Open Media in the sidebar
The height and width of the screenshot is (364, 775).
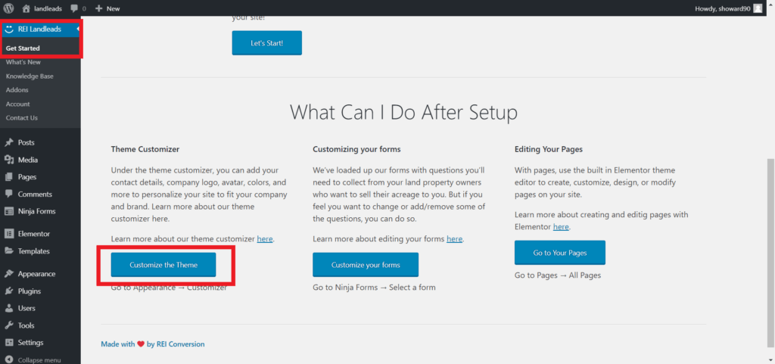(x=28, y=160)
